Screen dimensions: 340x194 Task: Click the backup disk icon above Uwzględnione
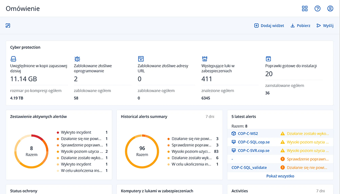click(13, 59)
